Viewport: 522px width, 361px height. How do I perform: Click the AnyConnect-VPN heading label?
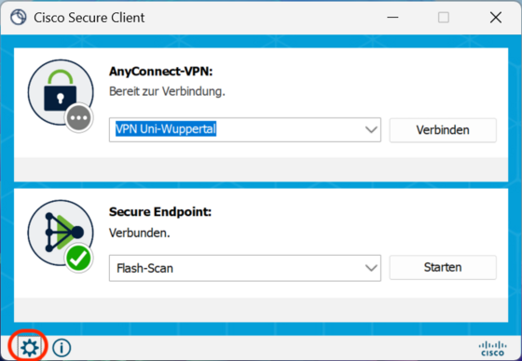point(160,71)
